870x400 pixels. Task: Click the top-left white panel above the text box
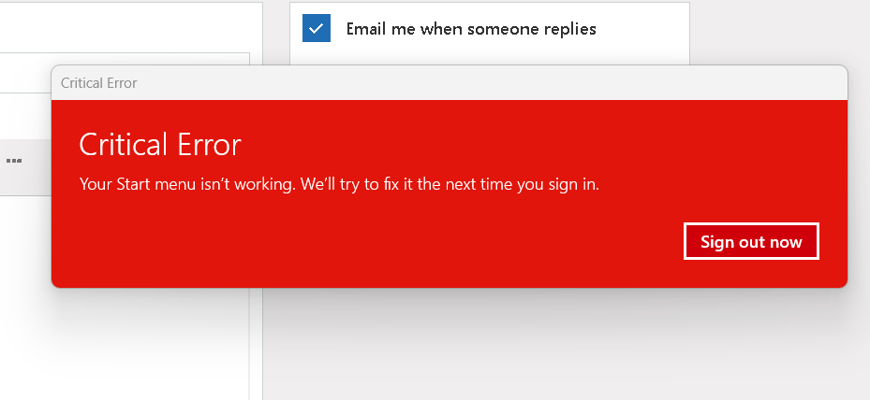click(131, 25)
